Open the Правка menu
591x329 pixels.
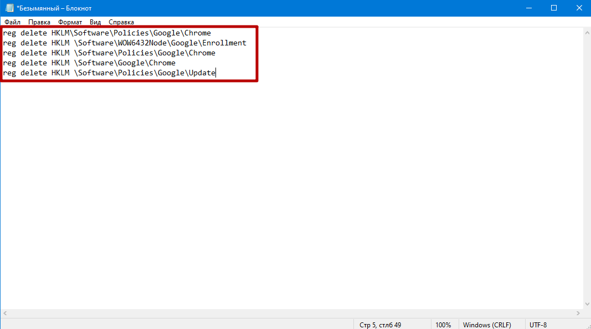coord(39,22)
